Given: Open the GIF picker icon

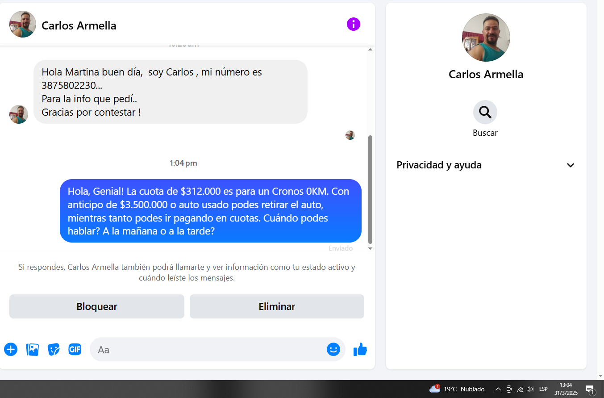Looking at the screenshot, I should pyautogui.click(x=75, y=349).
